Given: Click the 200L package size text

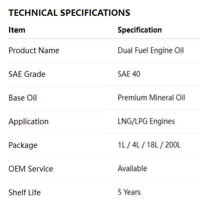Looking at the screenshot, I should (173, 145).
